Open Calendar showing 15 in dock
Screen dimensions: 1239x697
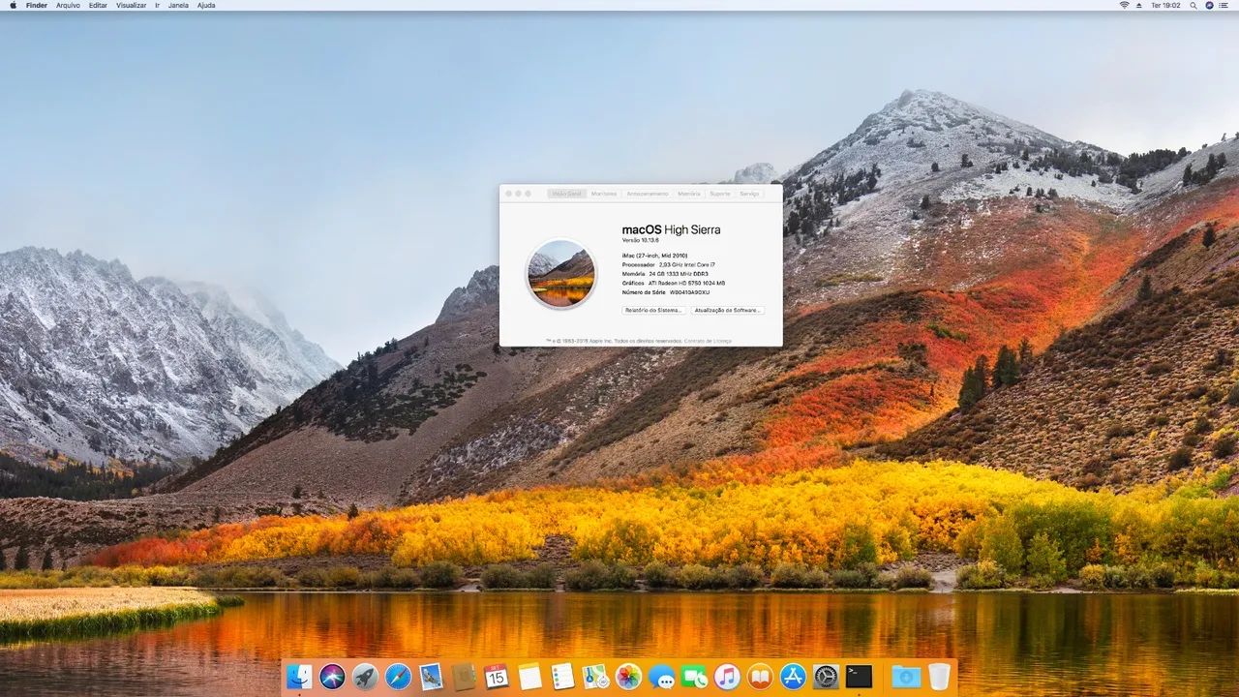click(497, 677)
